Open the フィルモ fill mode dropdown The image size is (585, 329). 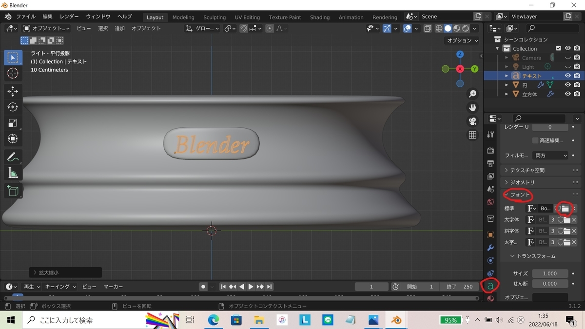(550, 155)
